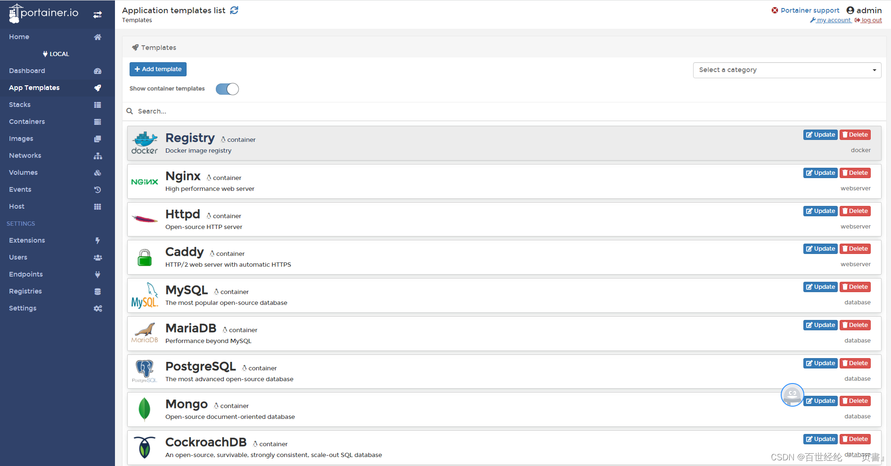This screenshot has height=466, width=891.
Task: Open Users in the sidebar
Action: tap(18, 258)
